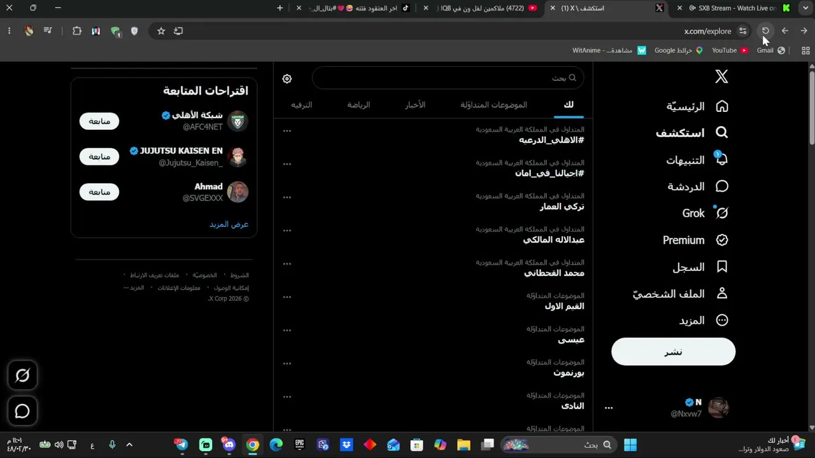Open more options for القيم الاول trend
Screen dimensions: 815x458
click(x=287, y=297)
